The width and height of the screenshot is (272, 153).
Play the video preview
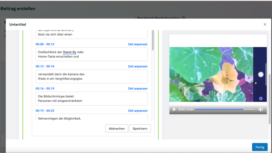[x=174, y=109]
